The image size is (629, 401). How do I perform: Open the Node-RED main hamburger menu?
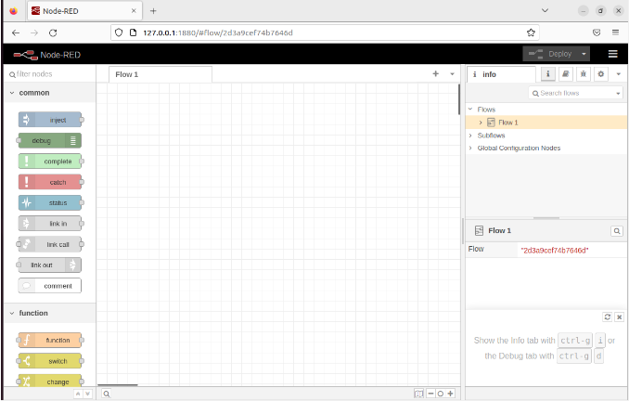point(612,54)
